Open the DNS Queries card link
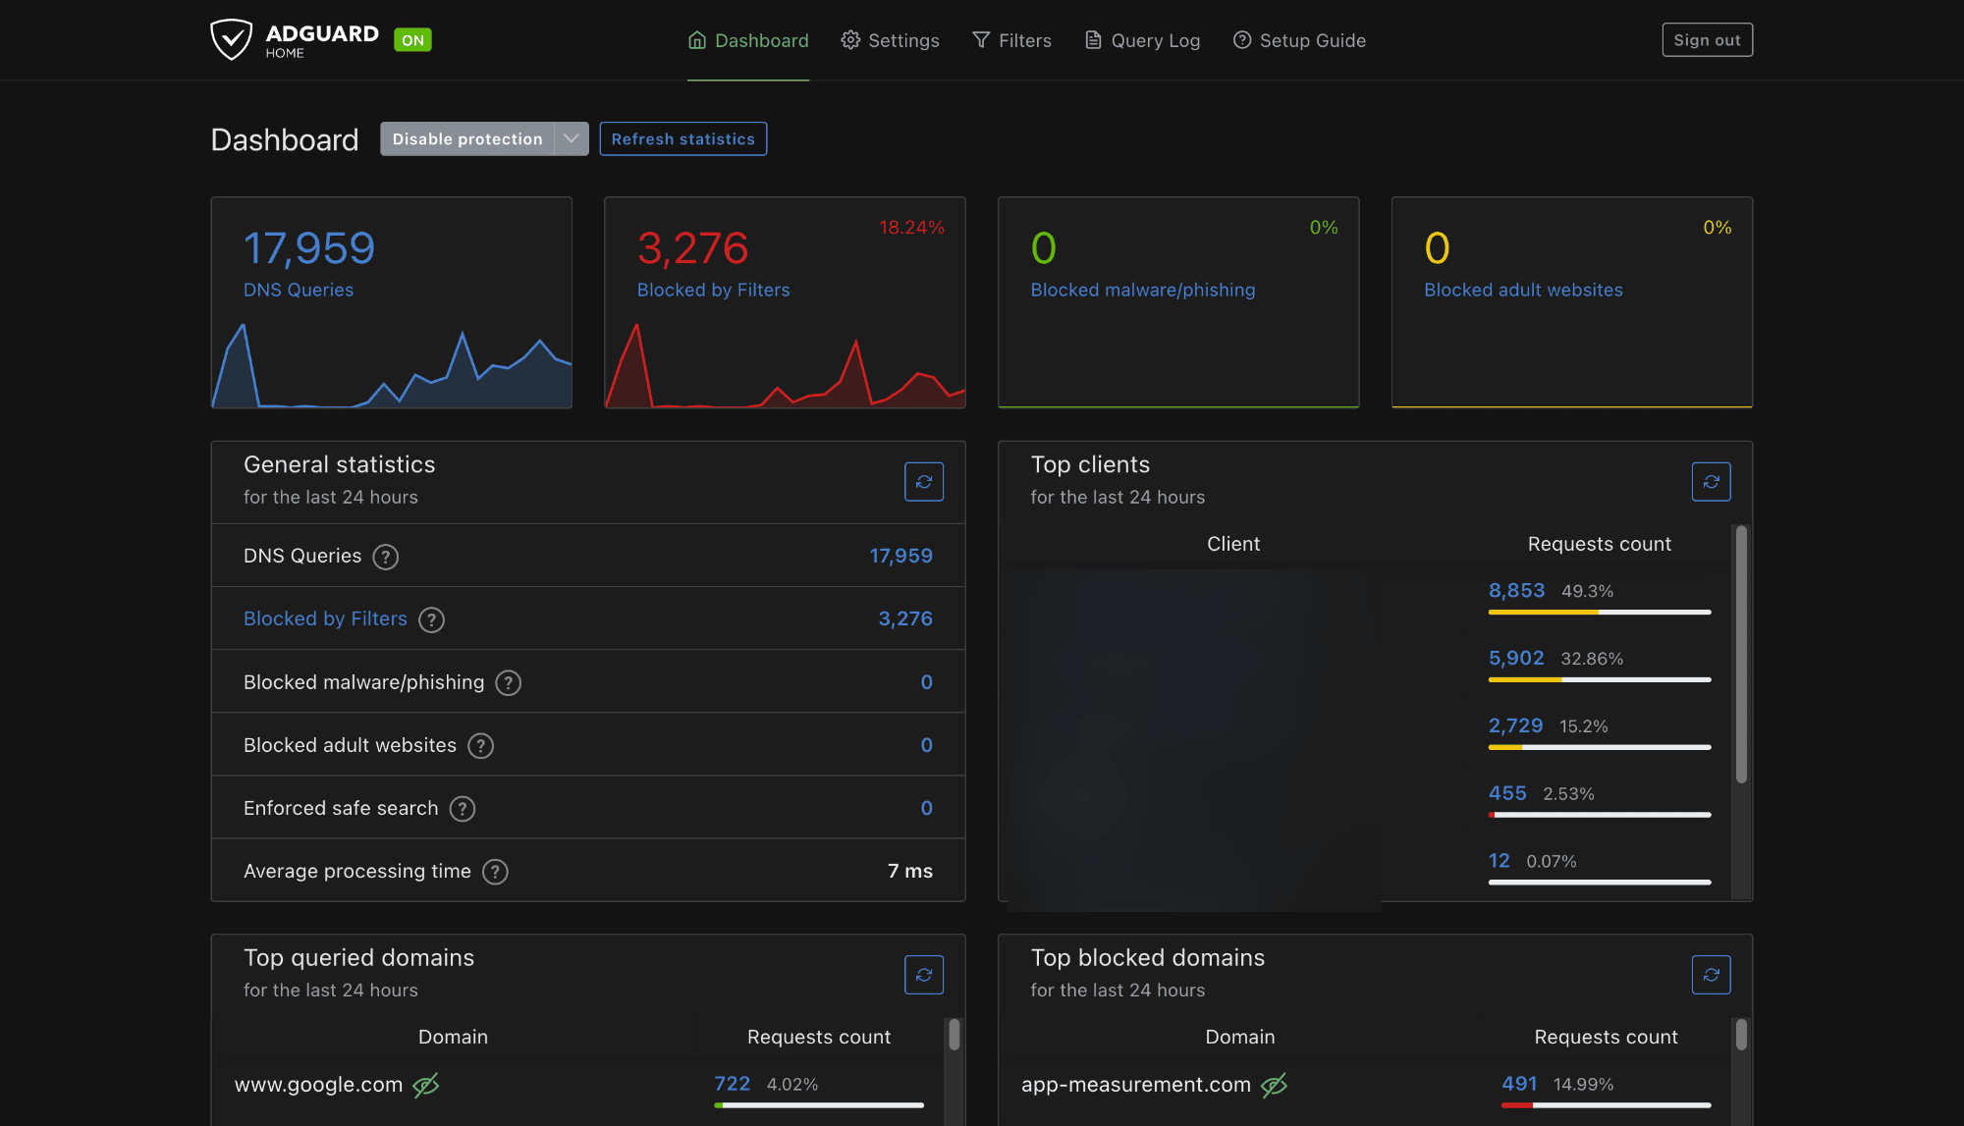This screenshot has width=1964, height=1126. (299, 290)
